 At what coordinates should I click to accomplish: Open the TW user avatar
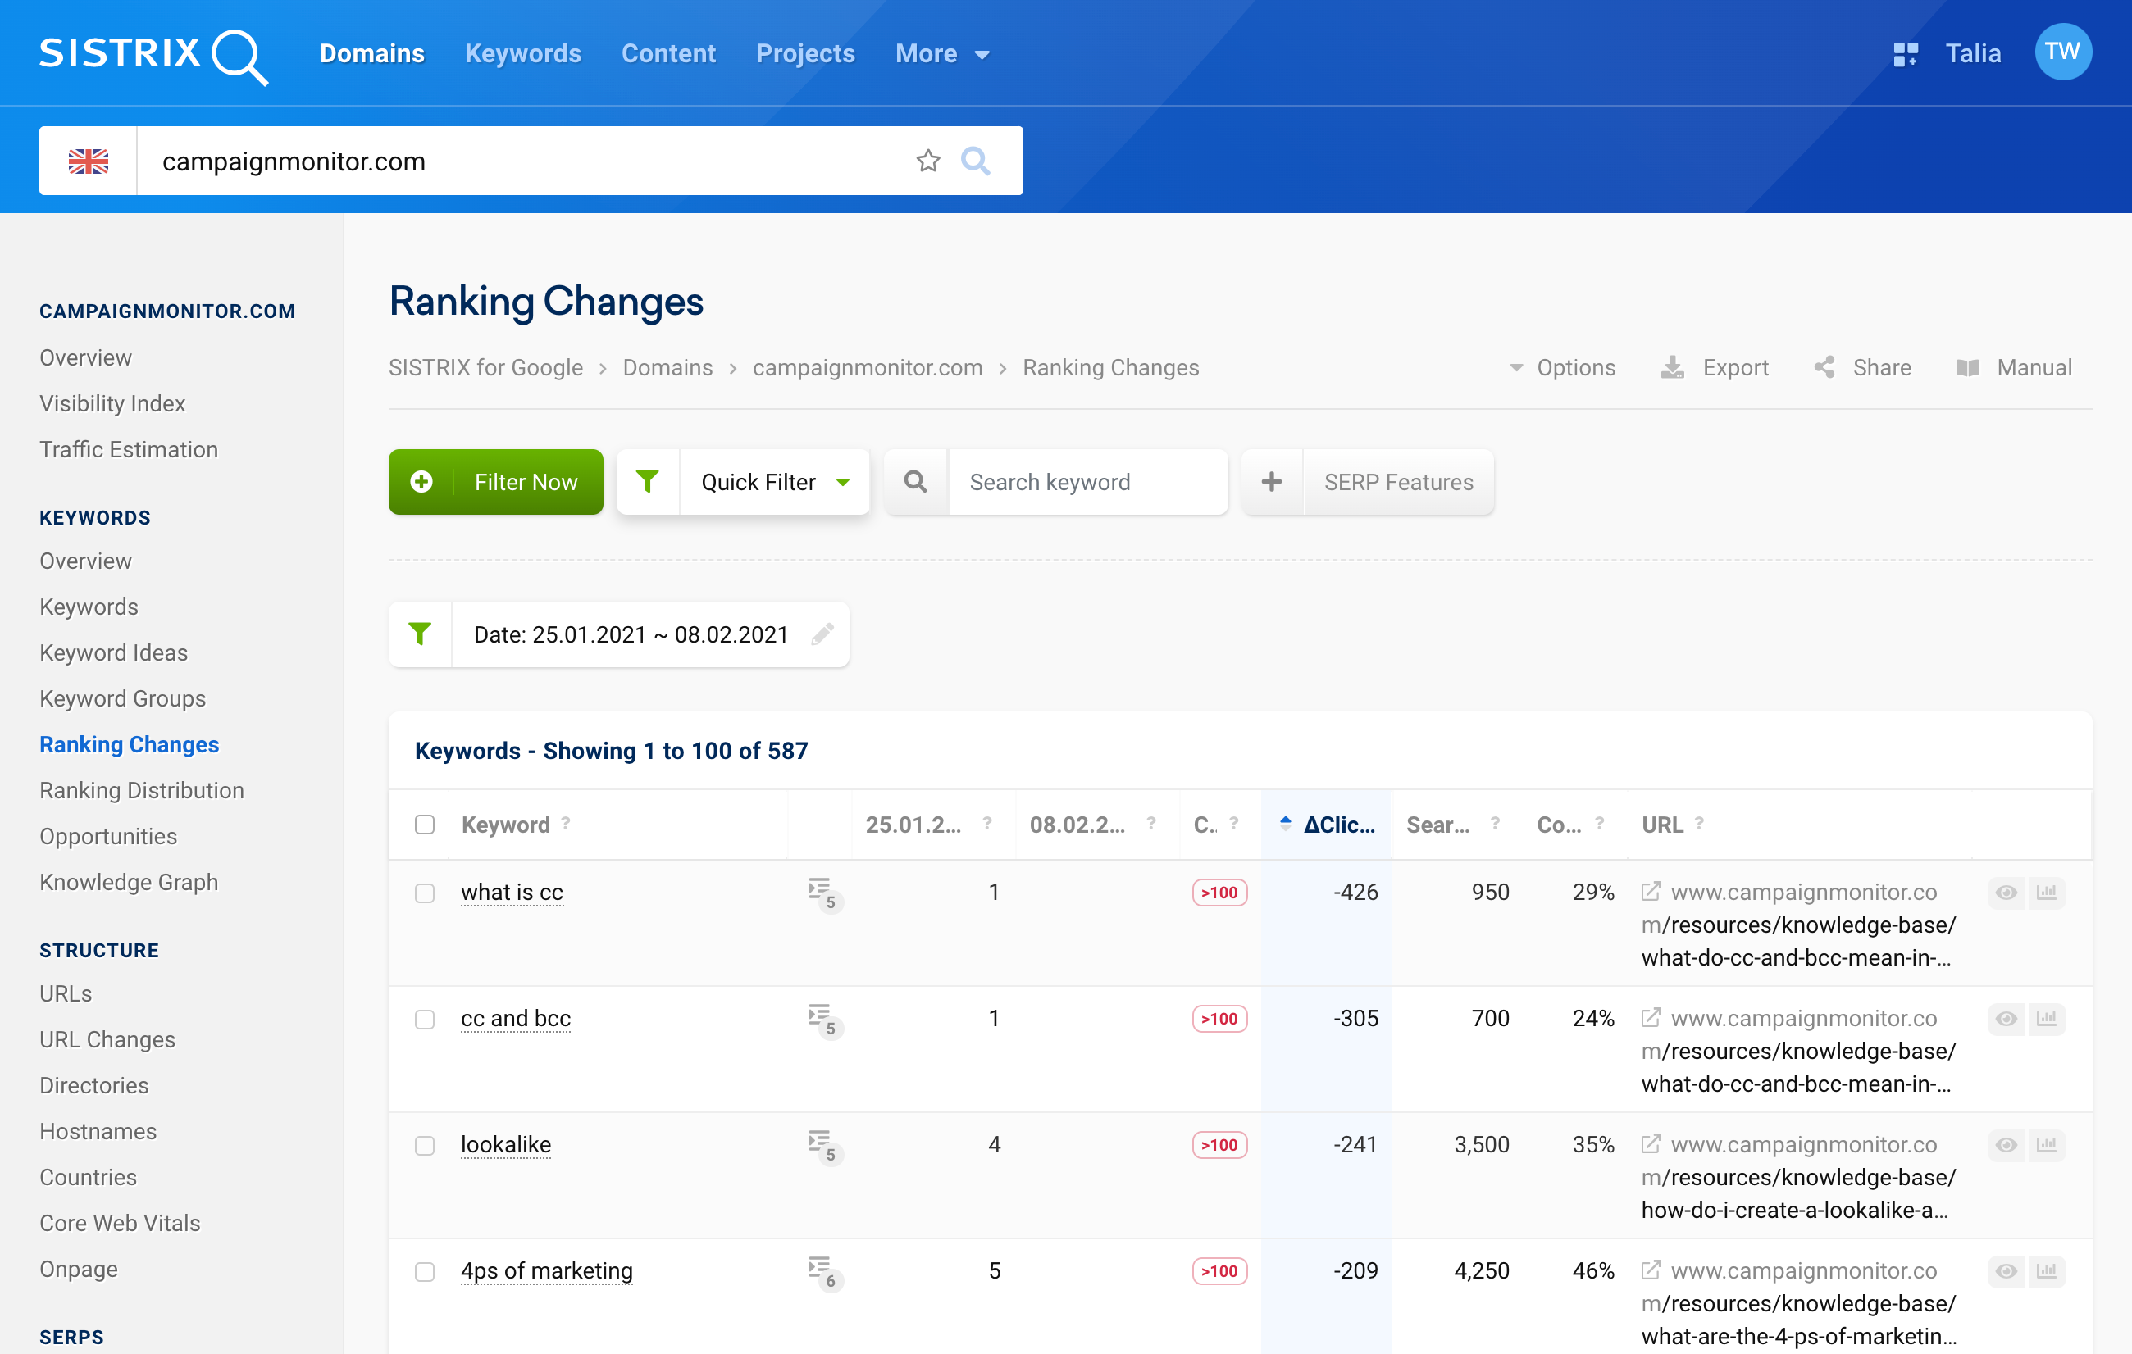click(2063, 52)
